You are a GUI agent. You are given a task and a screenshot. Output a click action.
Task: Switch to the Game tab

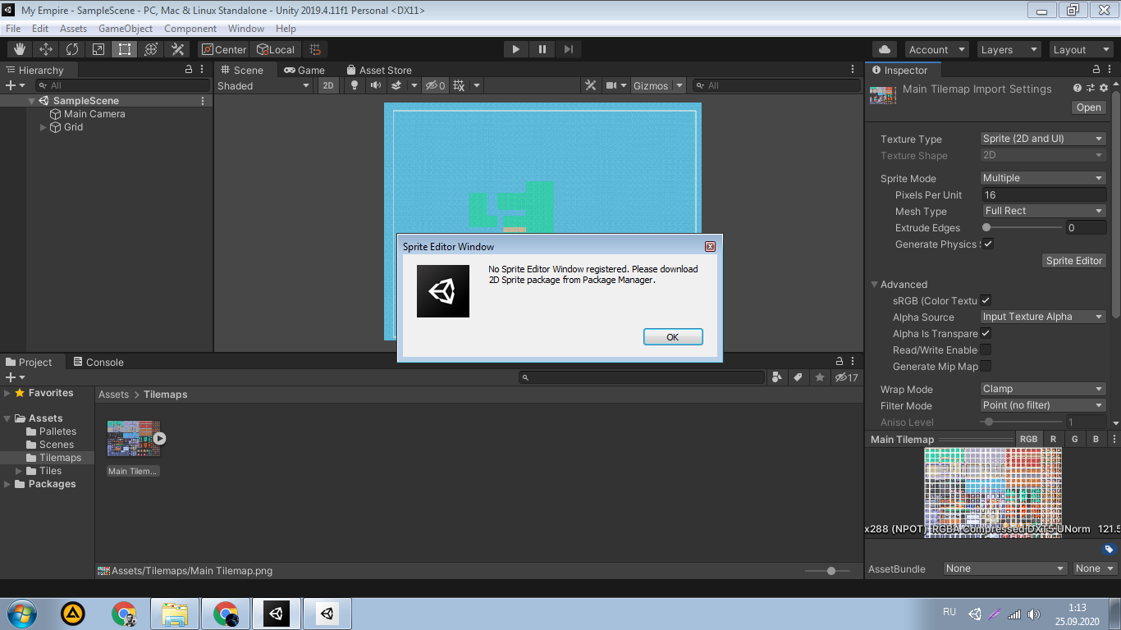click(x=304, y=70)
